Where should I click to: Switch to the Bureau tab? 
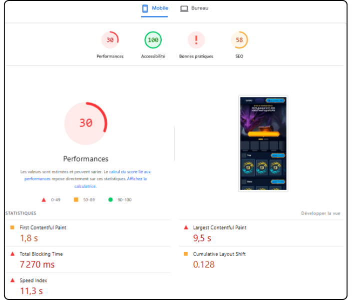pyautogui.click(x=194, y=8)
